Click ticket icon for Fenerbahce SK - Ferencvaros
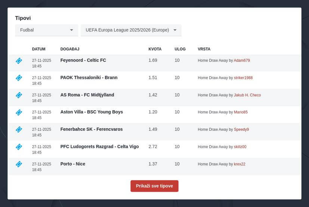The image size is (309, 207). click(x=19, y=129)
